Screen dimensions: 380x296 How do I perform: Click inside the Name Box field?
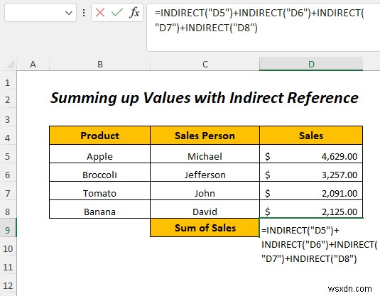[x=34, y=13]
